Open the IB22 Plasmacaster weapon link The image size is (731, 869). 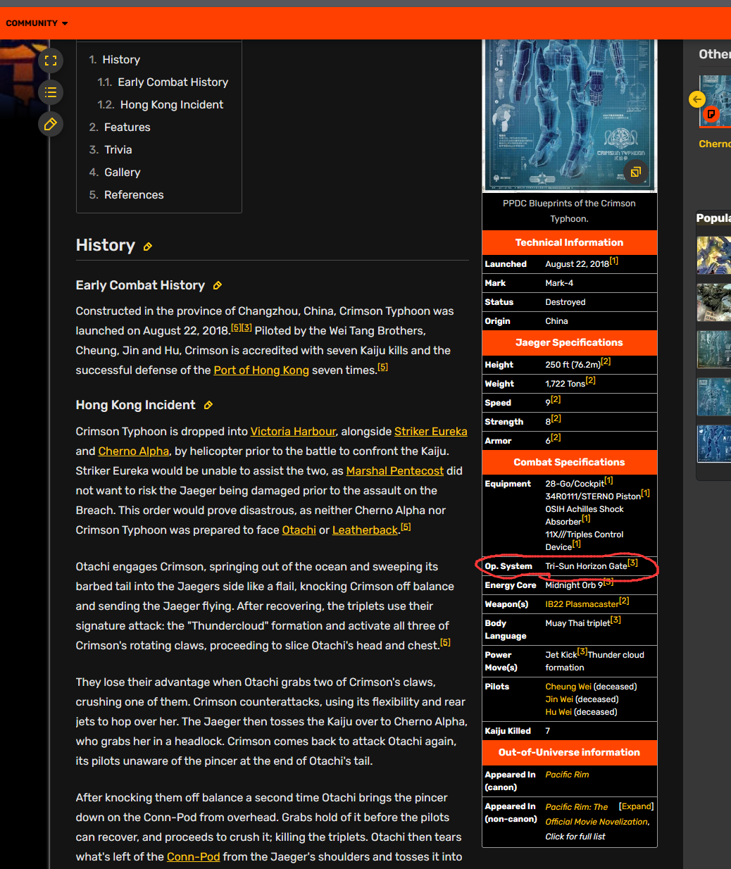click(582, 604)
